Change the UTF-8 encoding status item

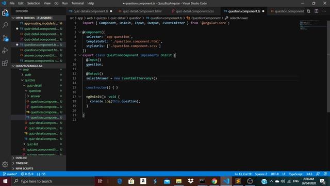[275, 174]
